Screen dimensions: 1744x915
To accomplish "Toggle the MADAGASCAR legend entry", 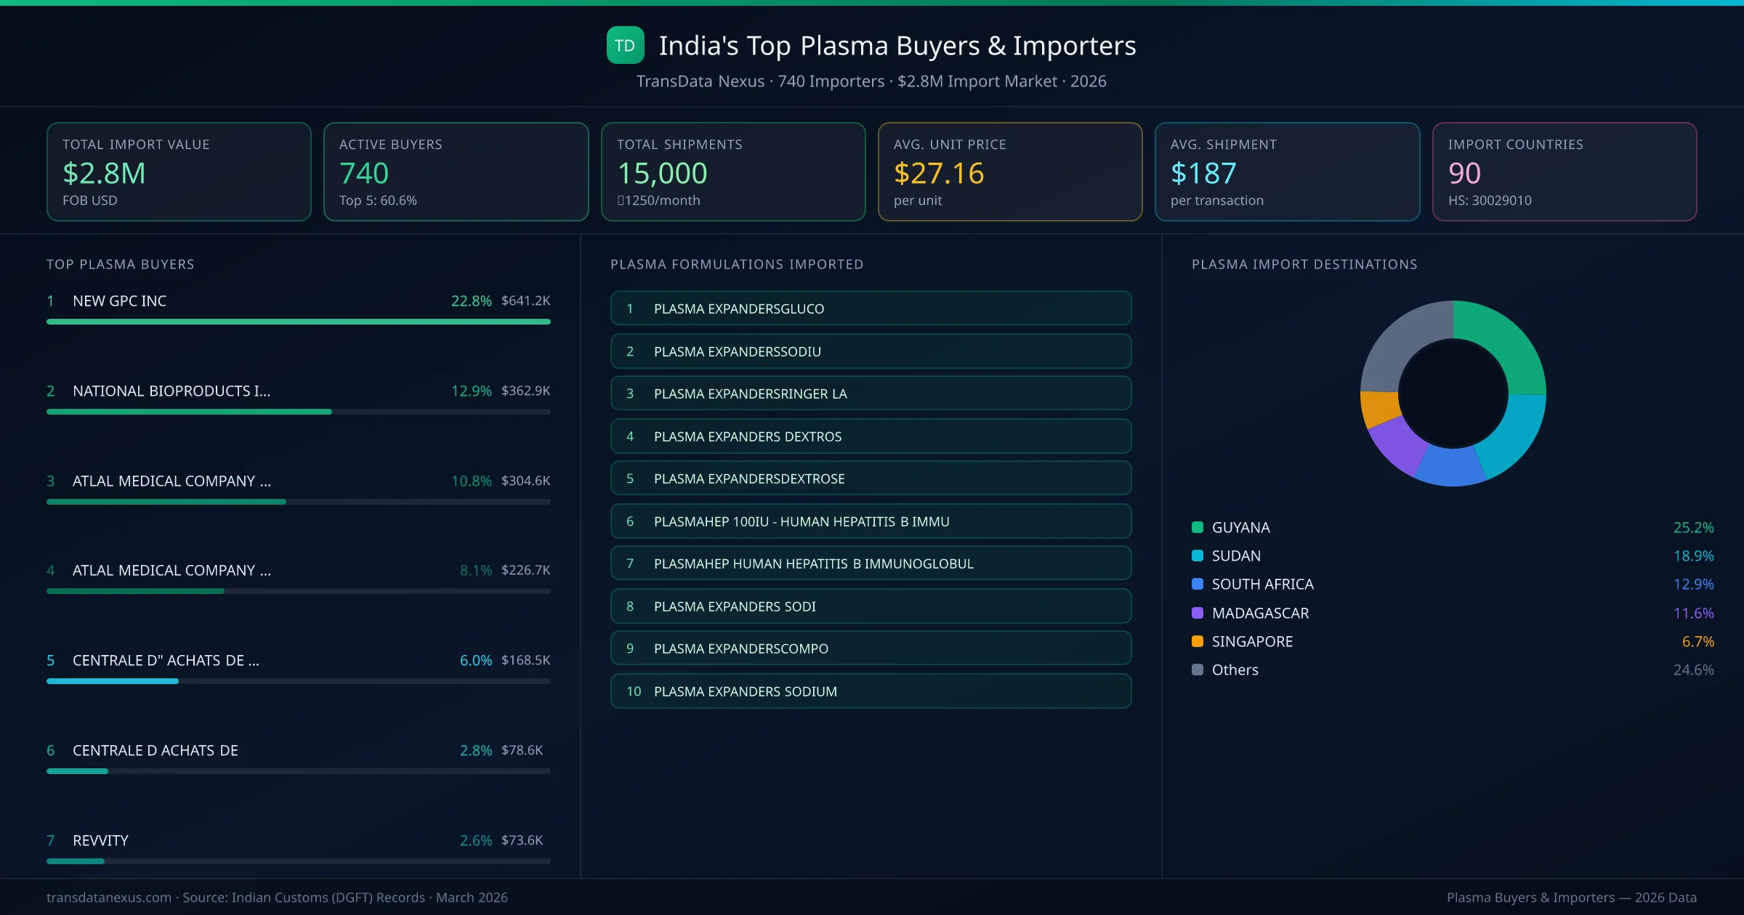I will (x=1260, y=612).
